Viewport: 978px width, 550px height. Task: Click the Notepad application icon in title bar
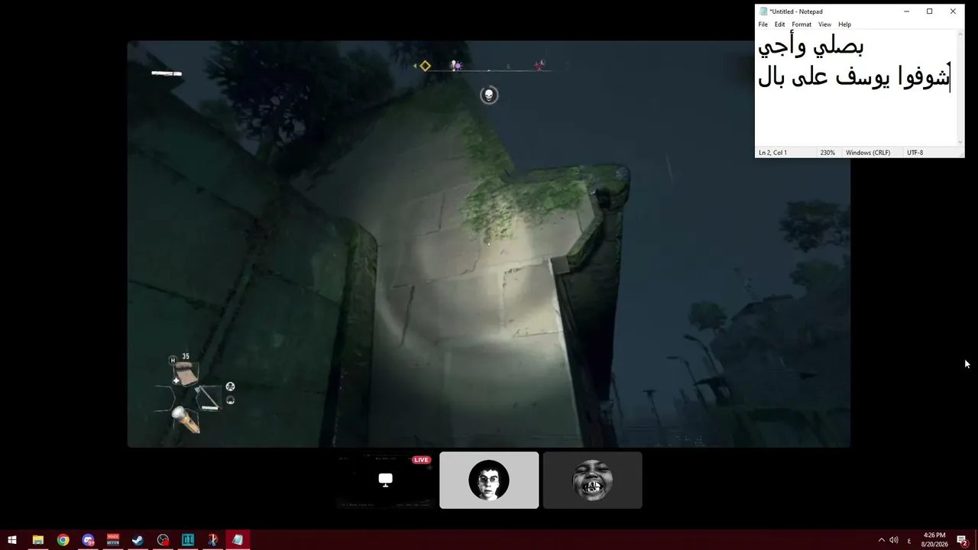763,11
